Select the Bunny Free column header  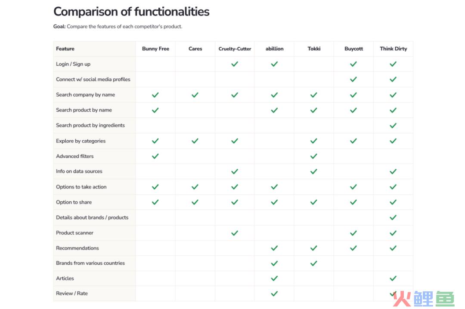pyautogui.click(x=155, y=49)
